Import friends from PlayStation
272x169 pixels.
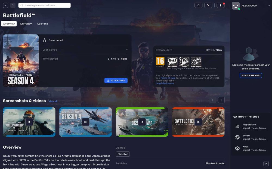click(x=251, y=126)
